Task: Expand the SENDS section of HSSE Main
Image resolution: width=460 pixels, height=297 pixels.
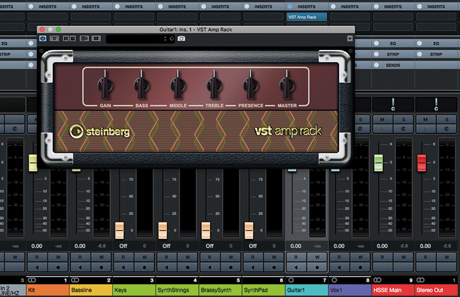Action: [x=393, y=65]
